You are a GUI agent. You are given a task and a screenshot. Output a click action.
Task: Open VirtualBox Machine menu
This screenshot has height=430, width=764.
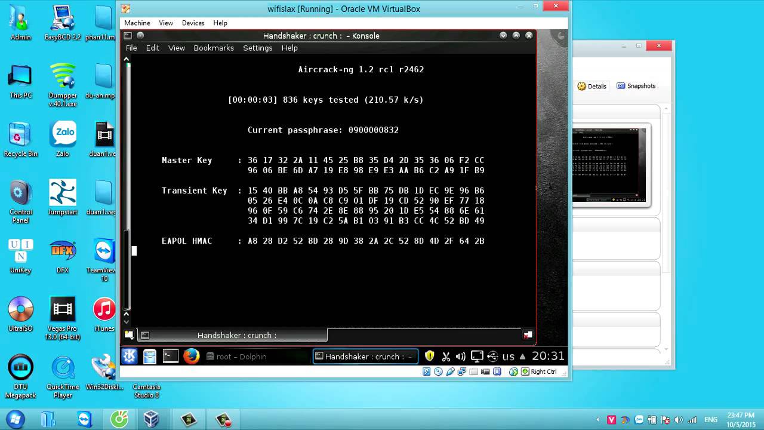[137, 23]
